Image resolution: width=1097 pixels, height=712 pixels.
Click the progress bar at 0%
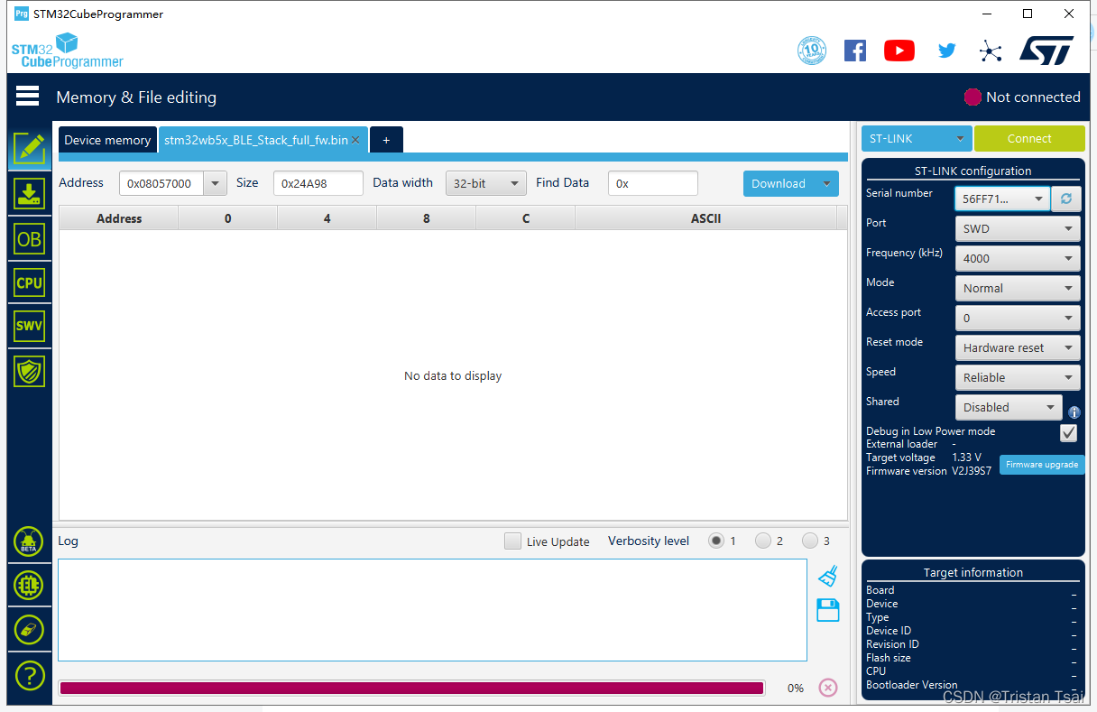411,688
